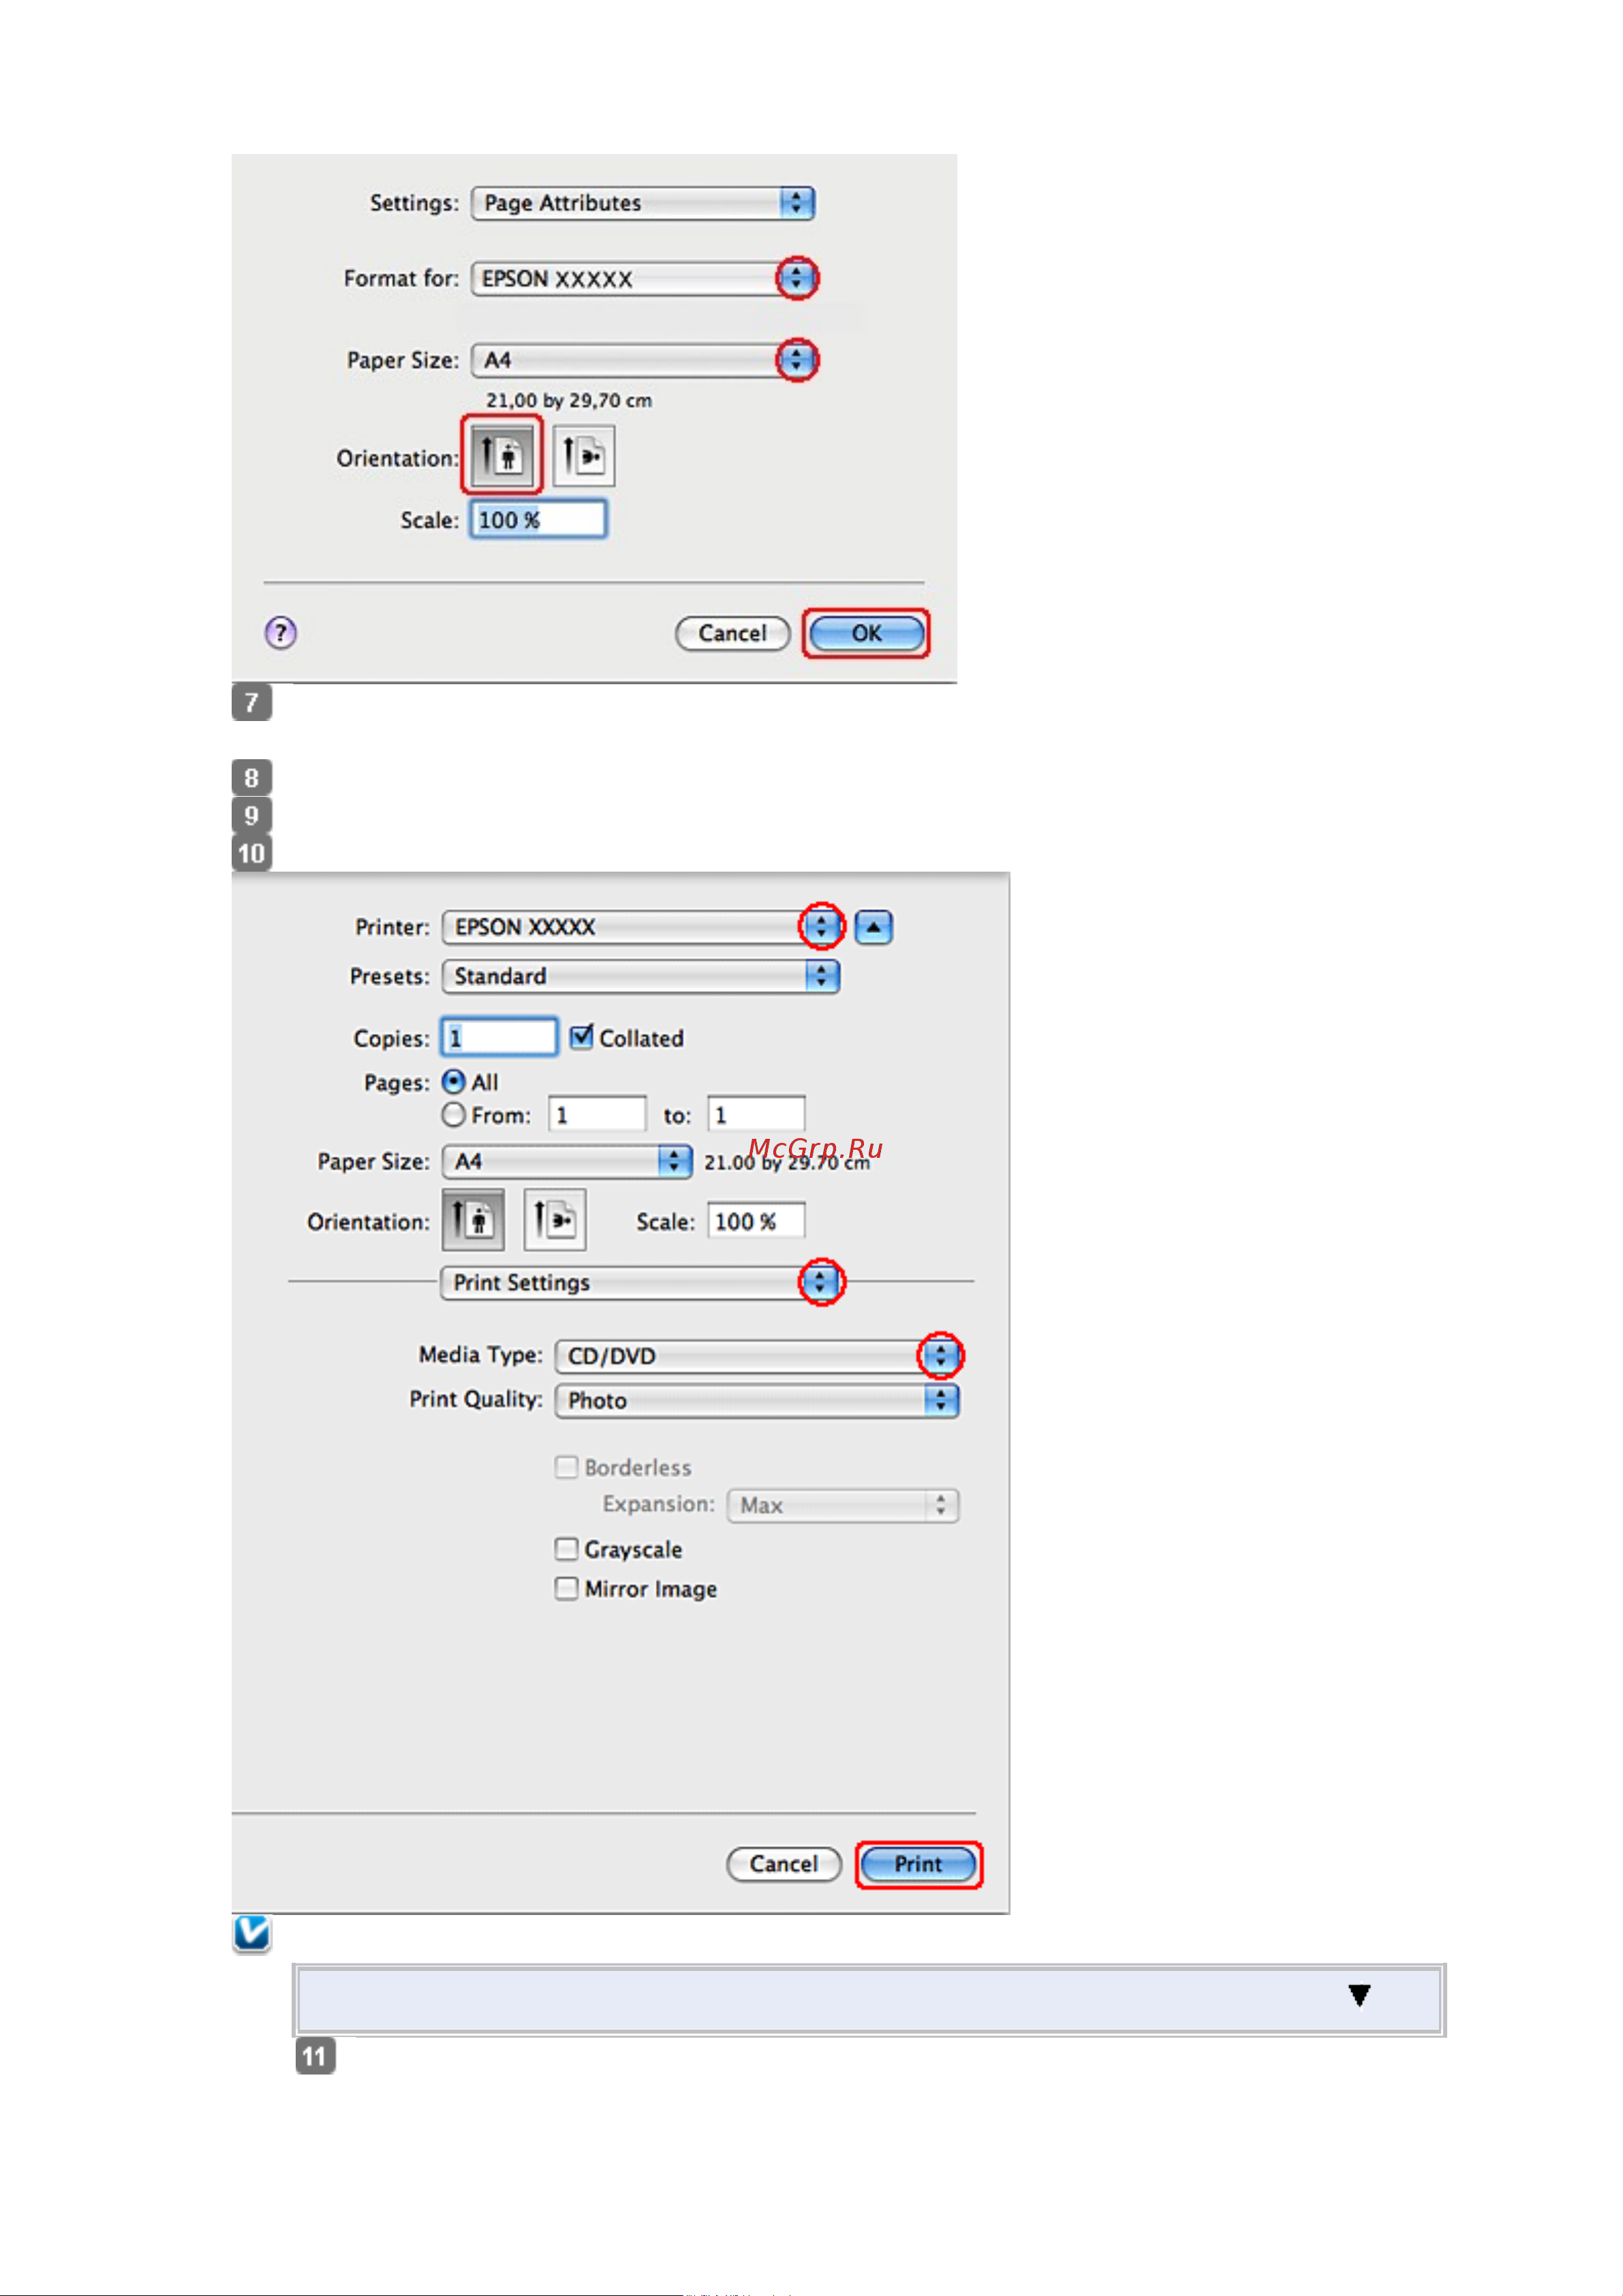Click the purple help question mark icon
Screen dimensions: 1623x2296
tap(280, 633)
